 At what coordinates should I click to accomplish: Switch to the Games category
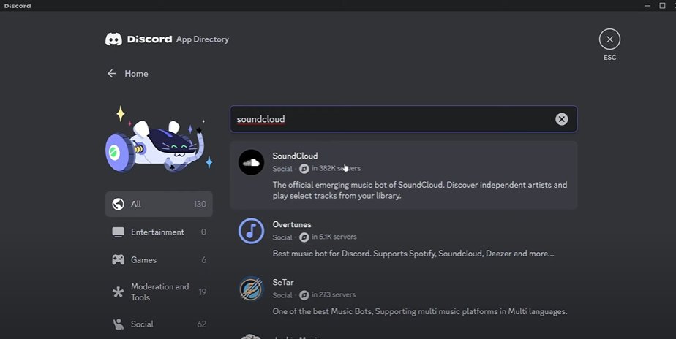(159, 260)
